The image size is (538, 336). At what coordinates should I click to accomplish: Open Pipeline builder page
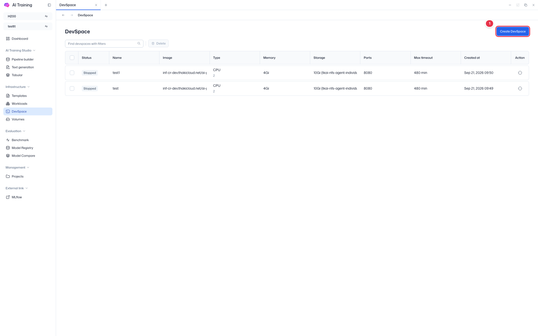(28, 59)
